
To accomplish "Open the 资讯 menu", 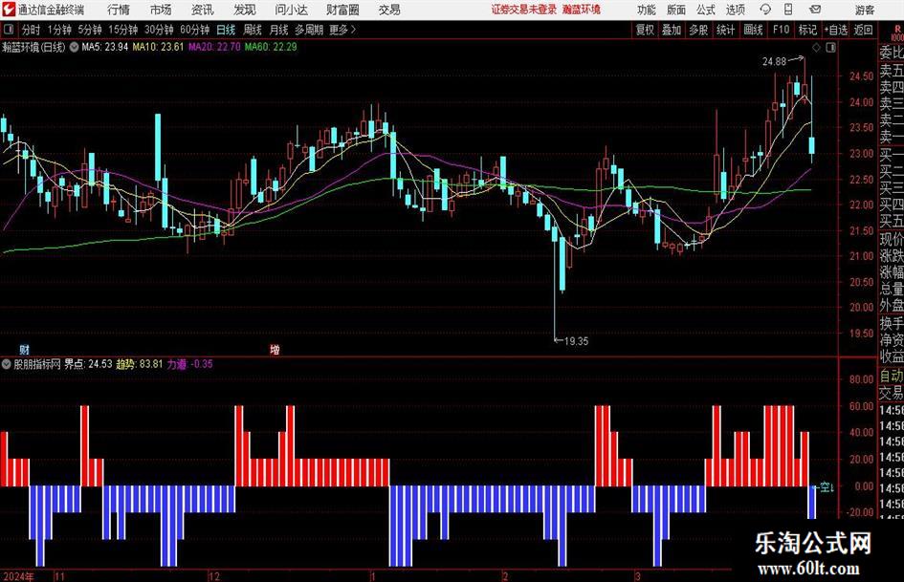I will [x=203, y=10].
